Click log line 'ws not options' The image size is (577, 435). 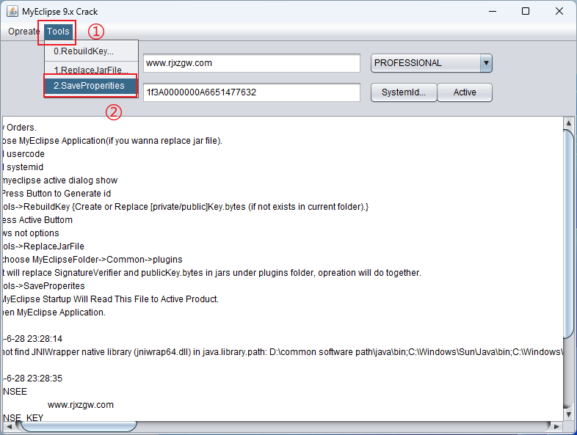[x=31, y=233]
